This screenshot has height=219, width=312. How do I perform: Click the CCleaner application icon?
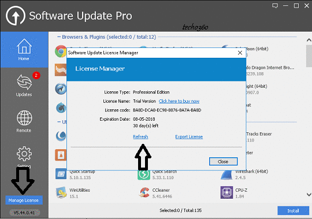point(144,192)
